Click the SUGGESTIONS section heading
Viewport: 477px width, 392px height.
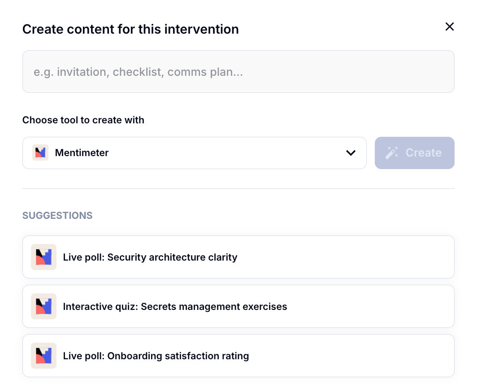pyautogui.click(x=57, y=216)
